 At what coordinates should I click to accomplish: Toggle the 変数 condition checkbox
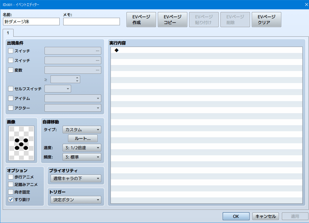click(x=11, y=70)
